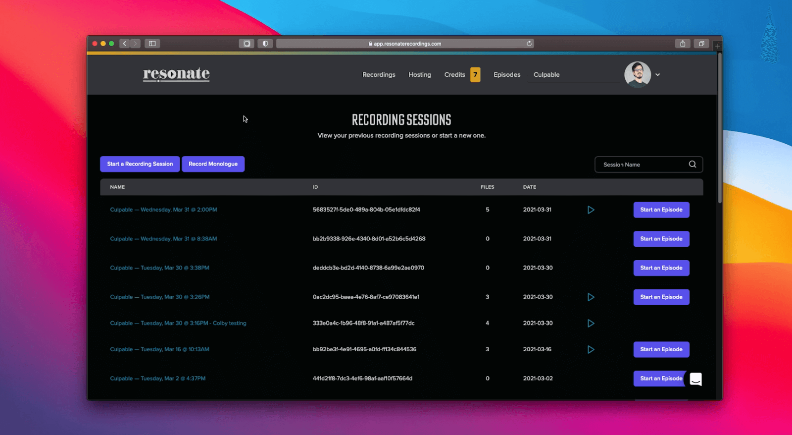Click the Record Monologue button
Viewport: 792px width, 435px height.
[213, 164]
